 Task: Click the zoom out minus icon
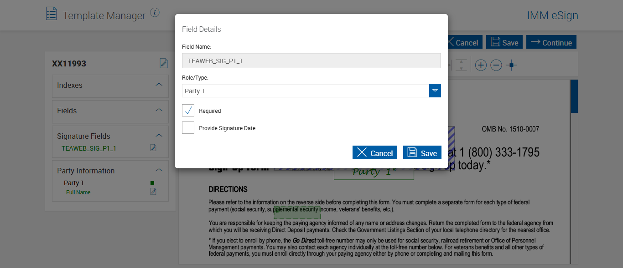(x=496, y=65)
